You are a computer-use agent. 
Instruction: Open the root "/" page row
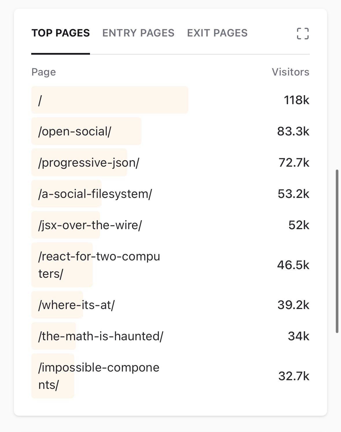[x=40, y=100]
